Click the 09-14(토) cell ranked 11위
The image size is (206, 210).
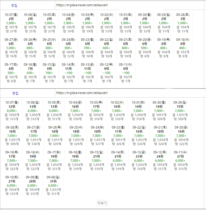pyautogui.click(x=68, y=73)
